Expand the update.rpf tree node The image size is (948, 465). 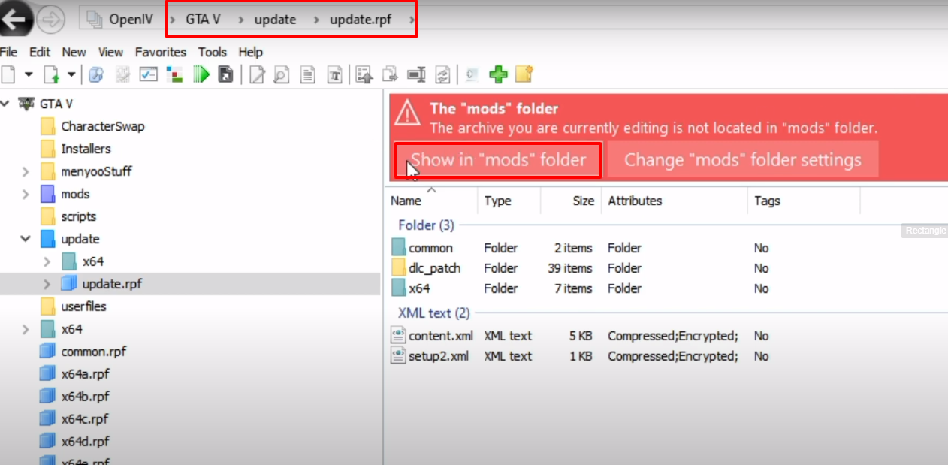point(47,284)
